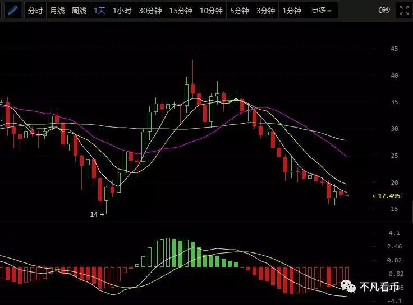This screenshot has height=305, width=413.
Task: Click the 4.1 MACD axis label
Action: 394,233
